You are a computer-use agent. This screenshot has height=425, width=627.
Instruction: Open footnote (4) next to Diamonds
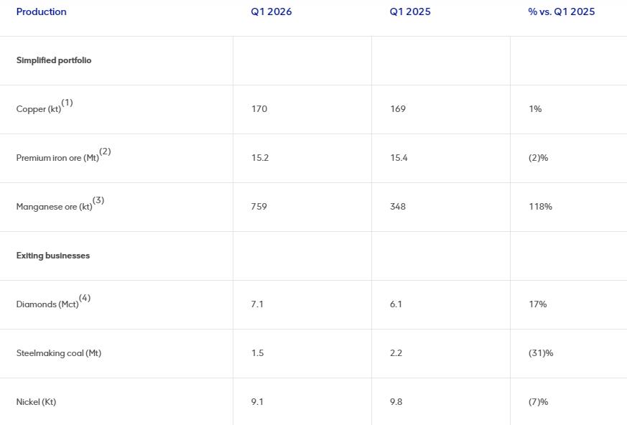point(85,298)
